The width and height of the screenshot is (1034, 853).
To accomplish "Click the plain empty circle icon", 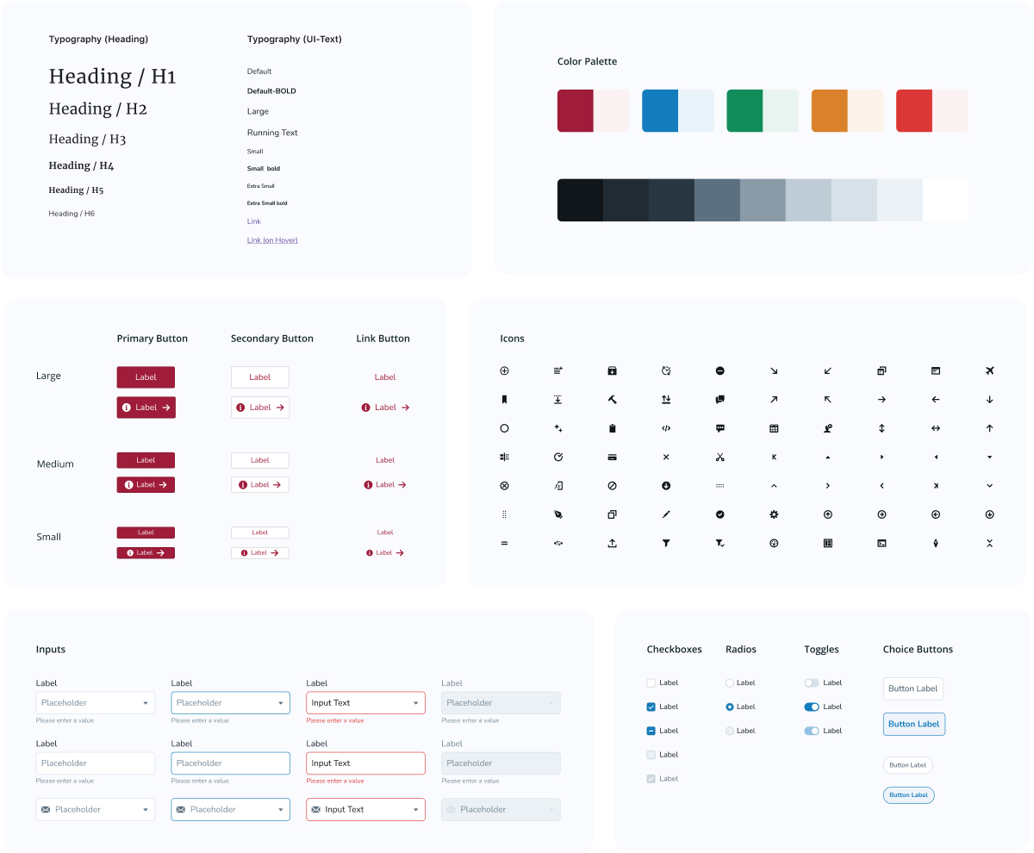I will (x=504, y=428).
